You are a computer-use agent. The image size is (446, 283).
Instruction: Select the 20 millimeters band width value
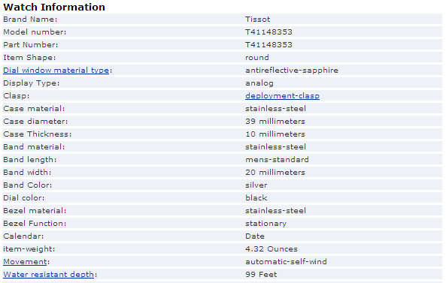pos(275,173)
